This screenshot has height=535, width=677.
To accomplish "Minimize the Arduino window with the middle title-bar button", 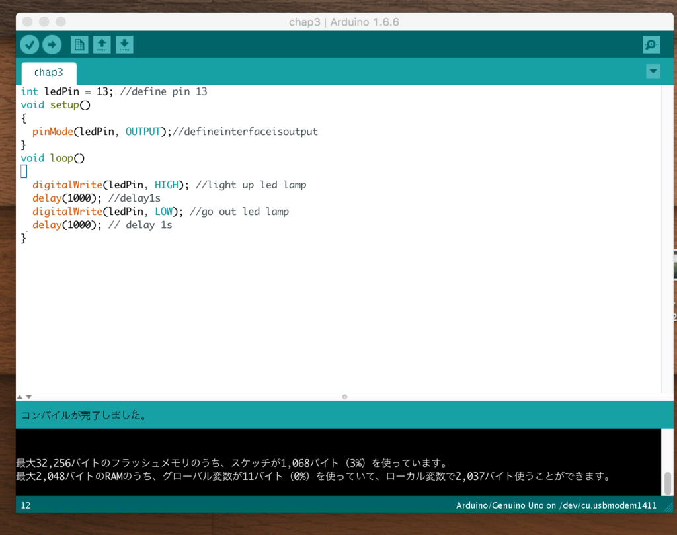I will click(44, 22).
